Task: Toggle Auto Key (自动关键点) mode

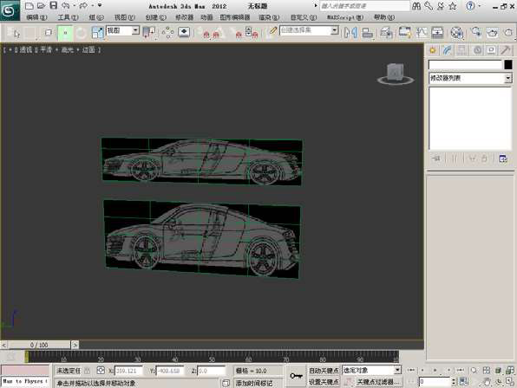Action: click(x=323, y=370)
